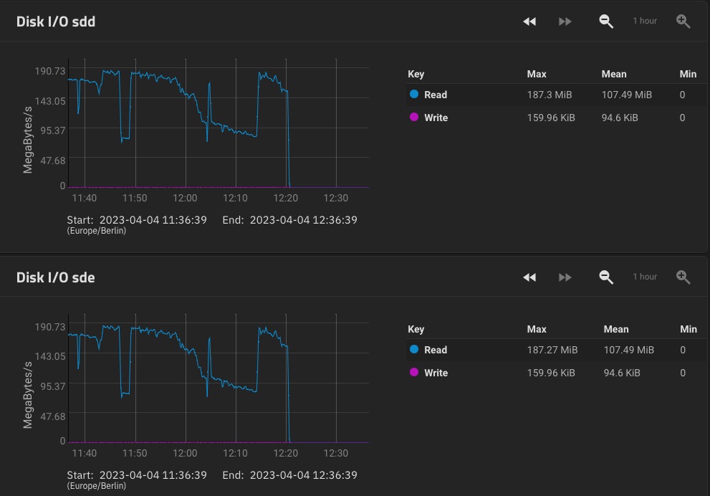Click the sdd 1 hour range label
The image size is (710, 496).
(645, 21)
